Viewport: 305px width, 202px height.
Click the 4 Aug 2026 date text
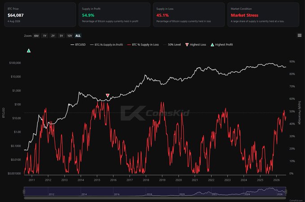tap(14, 21)
